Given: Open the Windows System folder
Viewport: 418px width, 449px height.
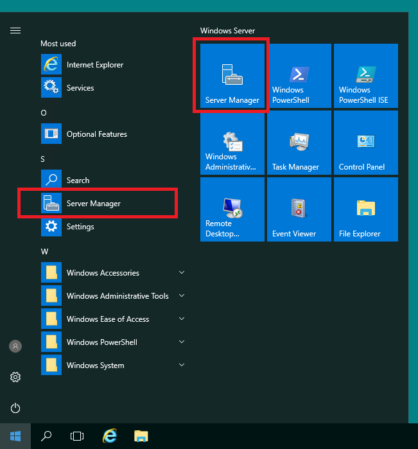Looking at the screenshot, I should tap(112, 365).
